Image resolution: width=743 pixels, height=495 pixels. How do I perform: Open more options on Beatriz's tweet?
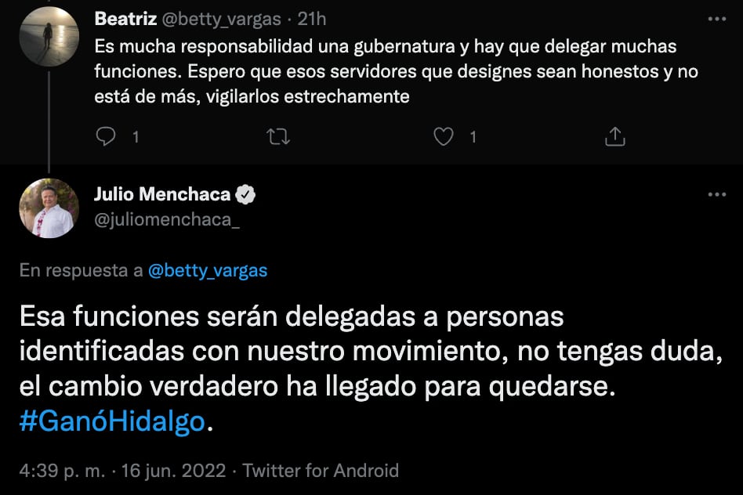coord(716,19)
